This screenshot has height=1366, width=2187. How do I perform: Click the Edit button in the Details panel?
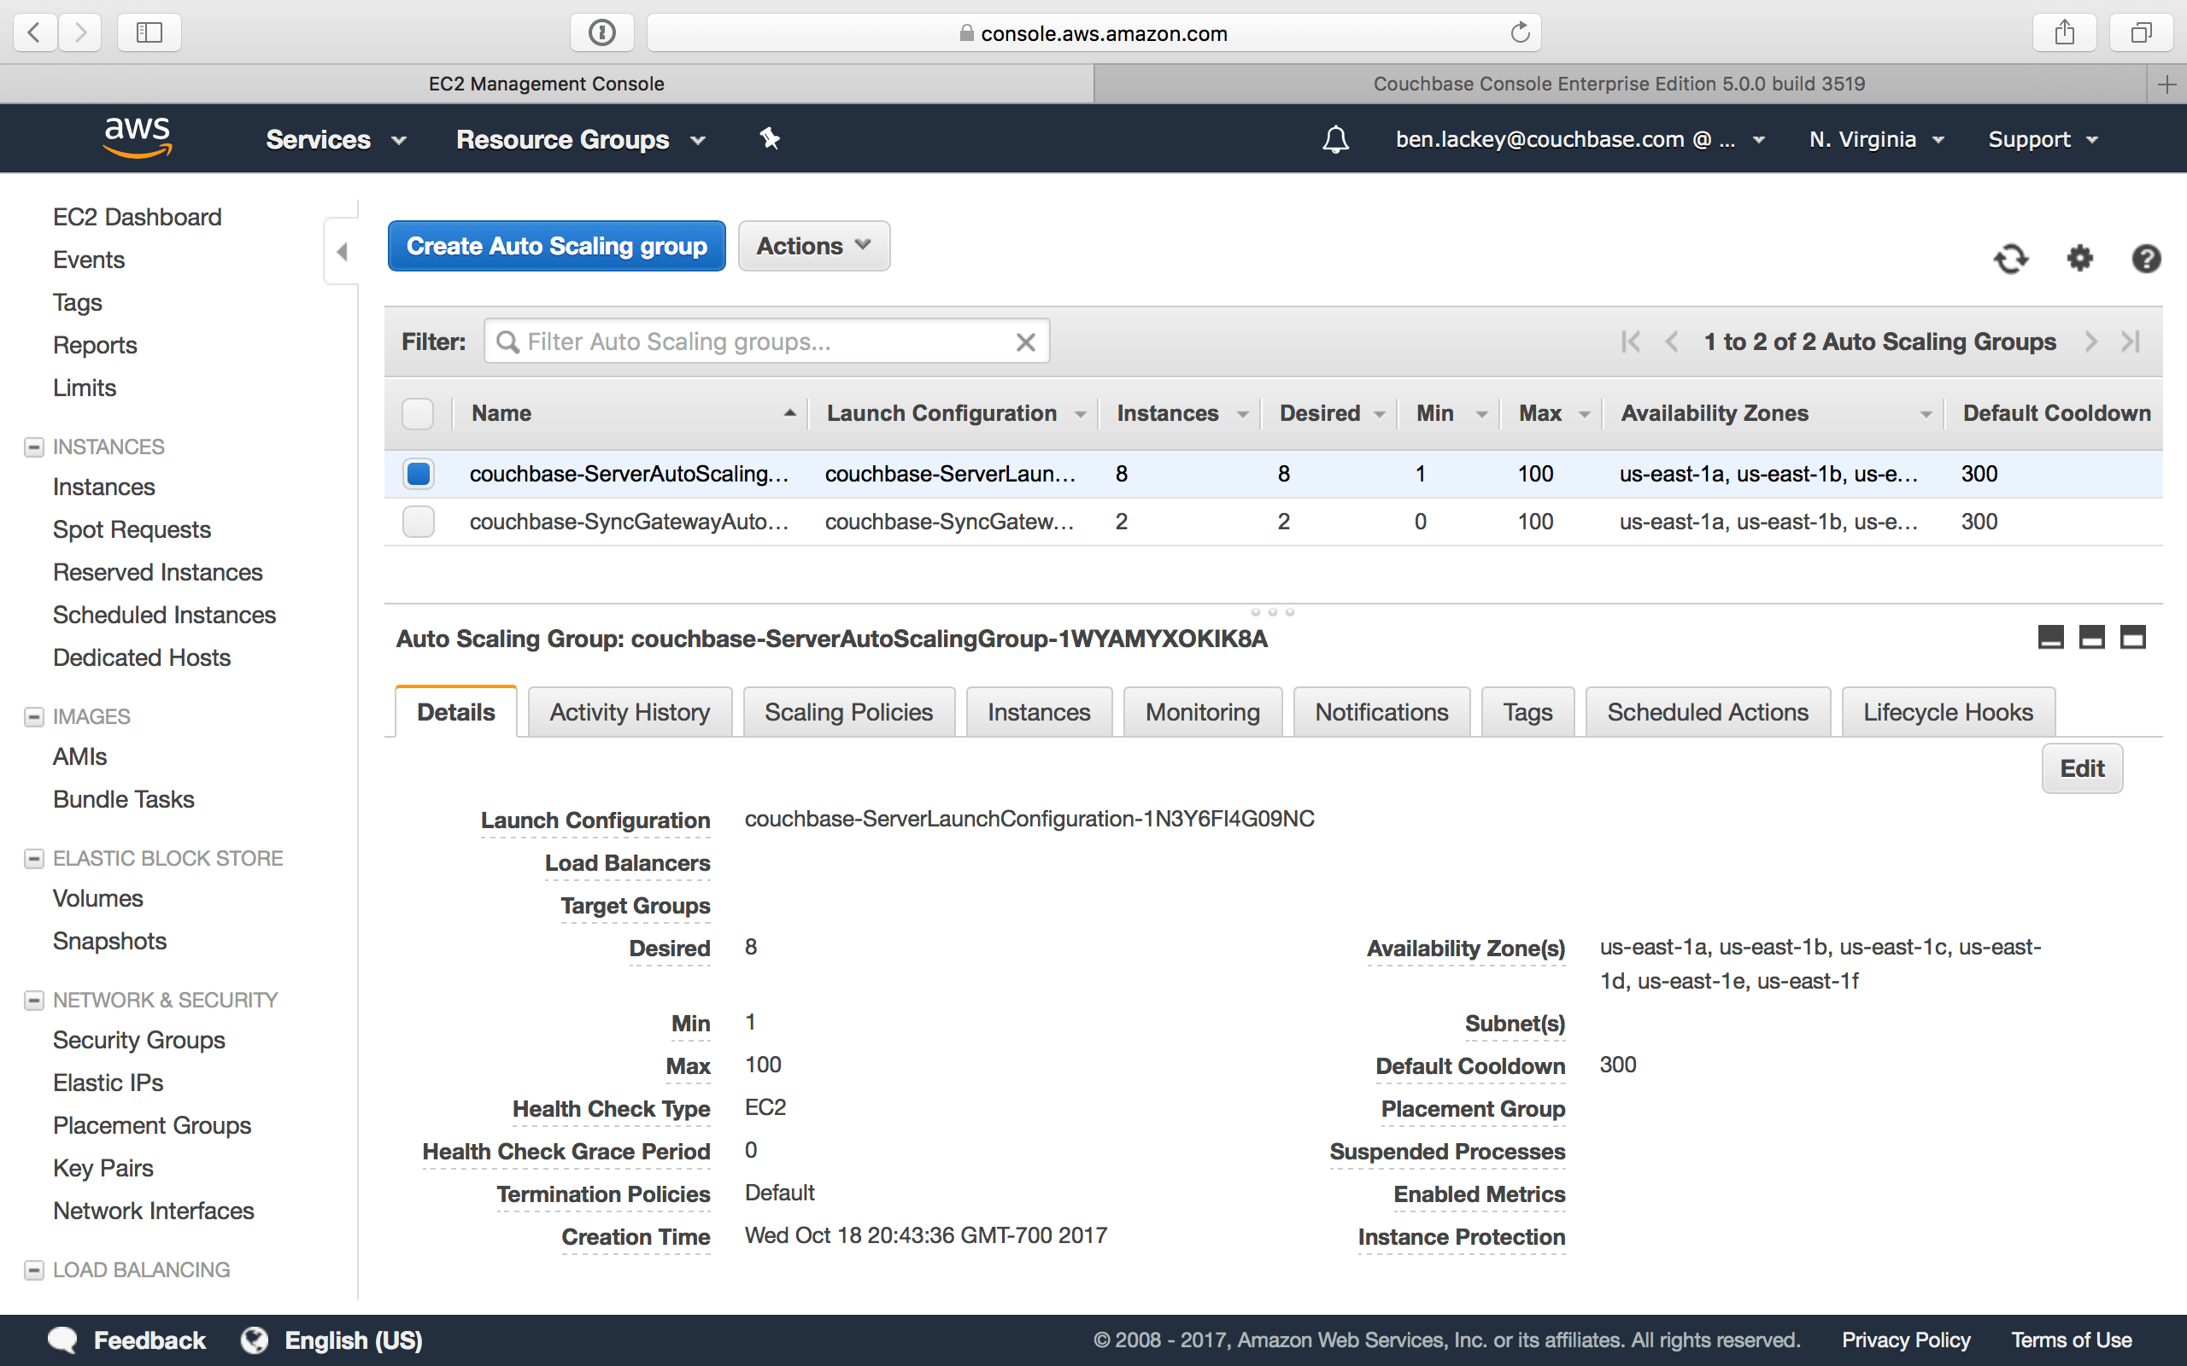pos(2081,768)
